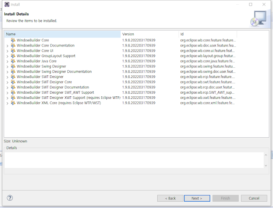Cancel the installation dialog
Viewport: 273px width, 208px height.
[x=254, y=198]
